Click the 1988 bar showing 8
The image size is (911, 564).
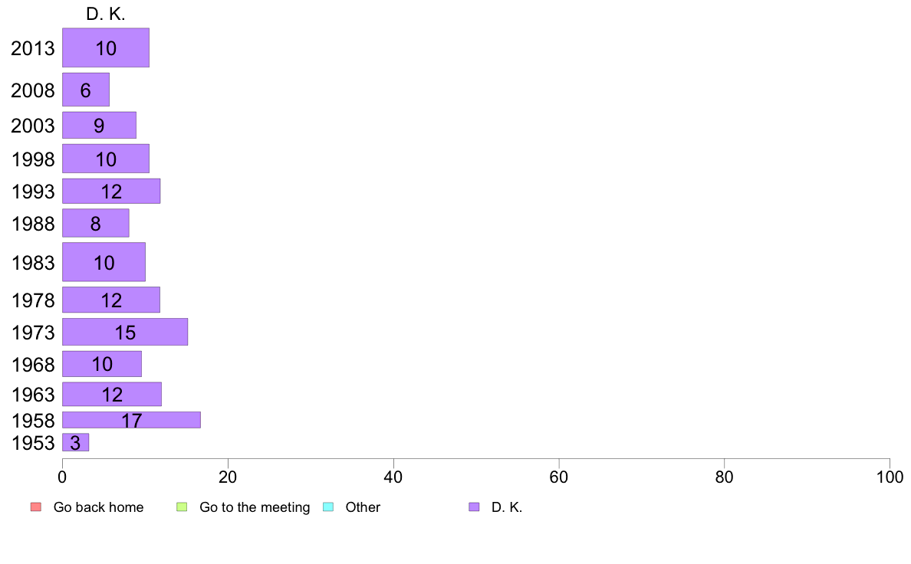[96, 223]
